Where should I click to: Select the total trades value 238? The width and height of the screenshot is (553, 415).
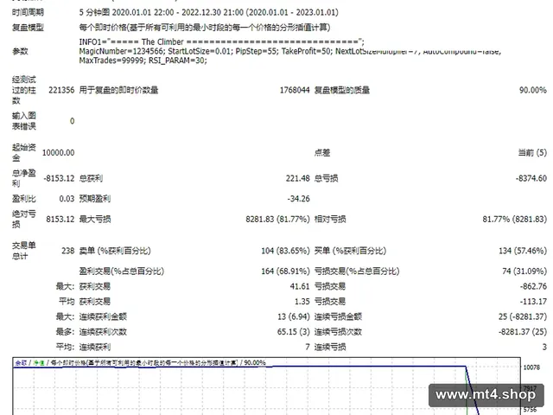(67, 251)
